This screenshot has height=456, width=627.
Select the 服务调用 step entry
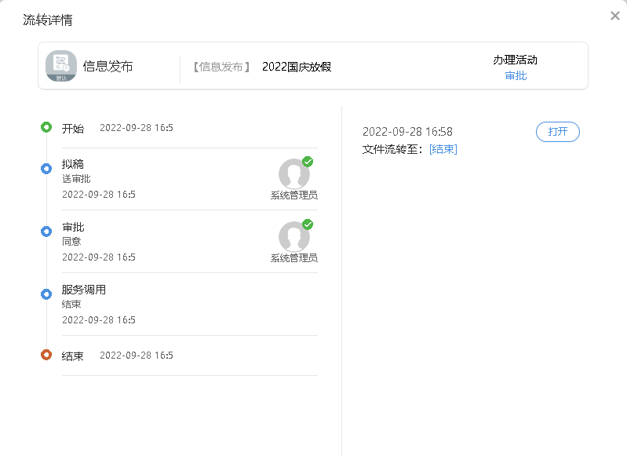(x=84, y=290)
